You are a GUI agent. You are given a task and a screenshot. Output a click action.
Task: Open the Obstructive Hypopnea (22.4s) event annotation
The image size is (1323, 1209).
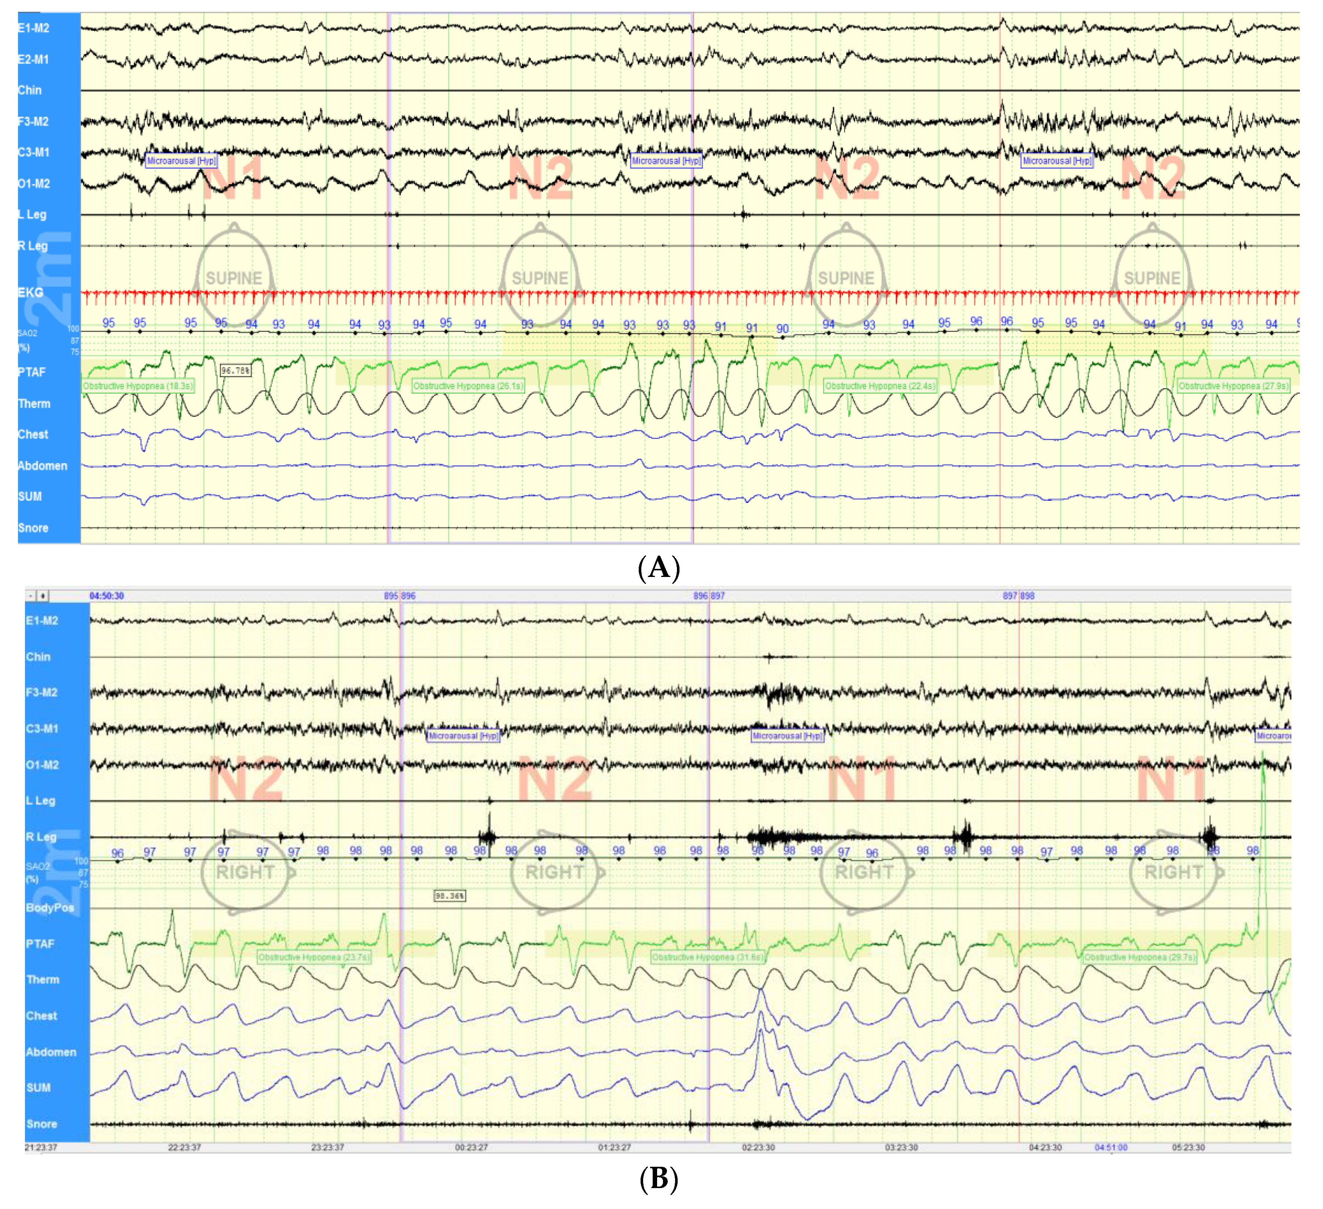tap(880, 386)
